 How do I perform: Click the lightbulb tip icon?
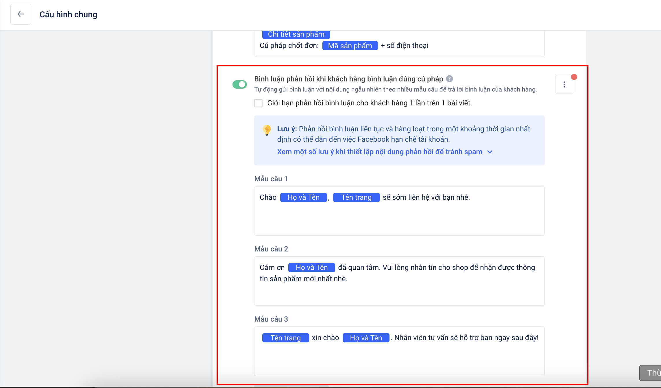pyautogui.click(x=267, y=130)
